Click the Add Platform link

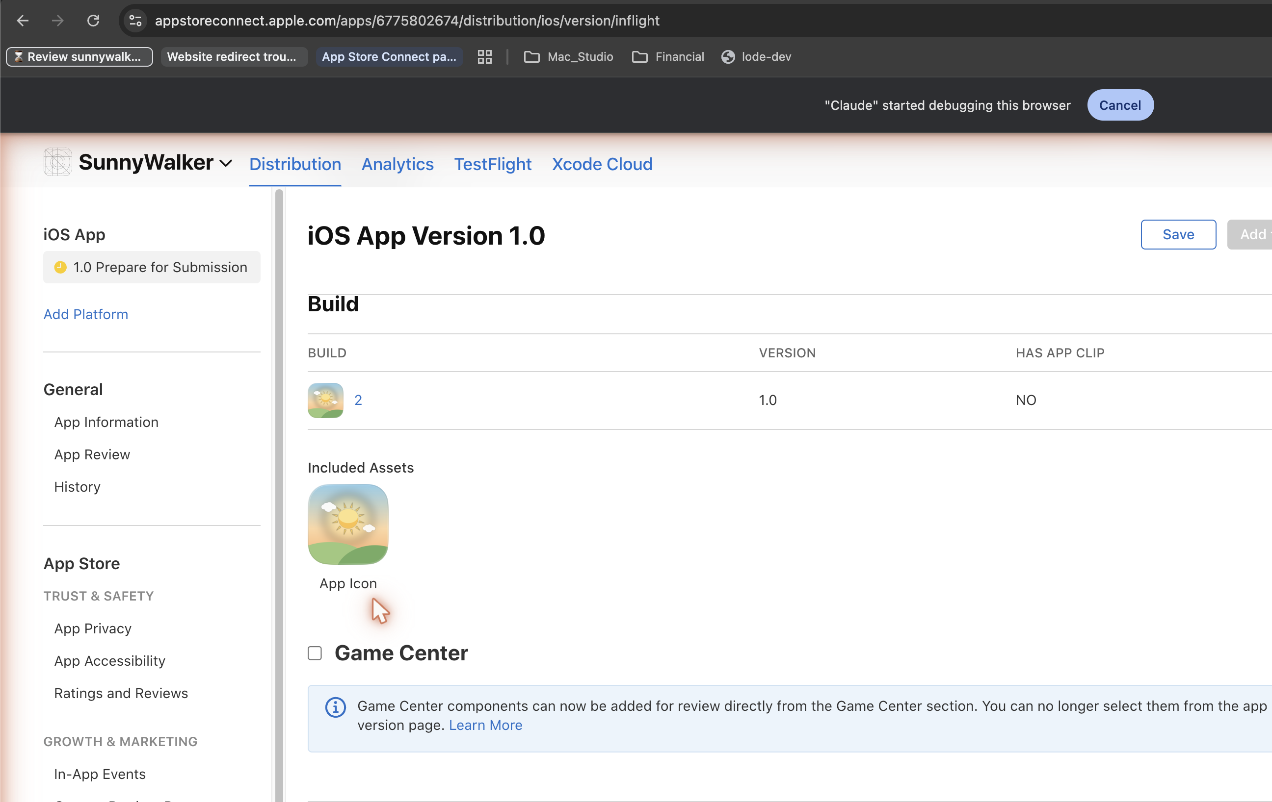click(x=85, y=314)
